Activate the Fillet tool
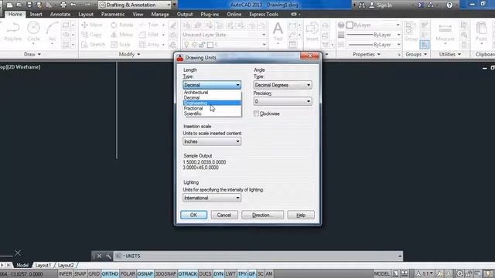 pyautogui.click(x=149, y=35)
